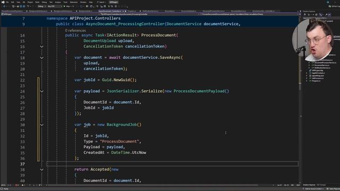Open JobProcessor.cs in Solution Explorer

click(318, 78)
